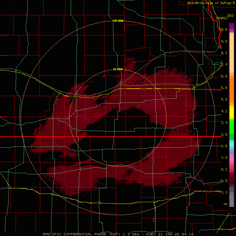
Task: Click the DKD label above the color scale
Action: point(230,16)
